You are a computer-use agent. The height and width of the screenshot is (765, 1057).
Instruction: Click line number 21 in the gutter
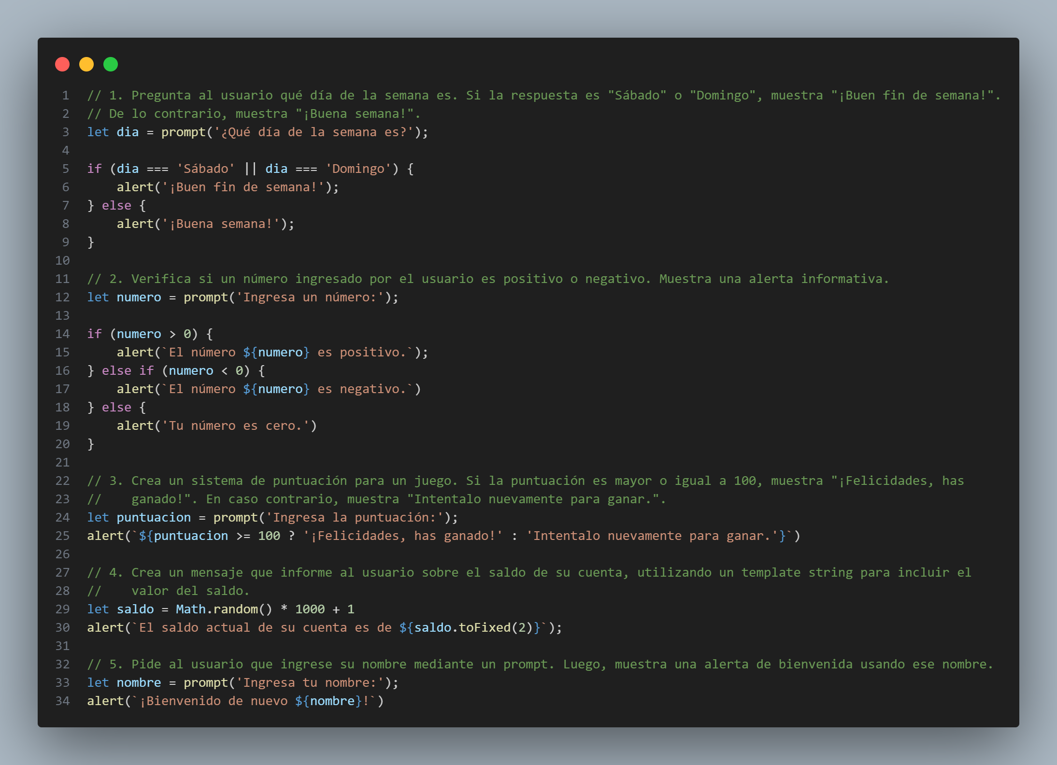(63, 463)
